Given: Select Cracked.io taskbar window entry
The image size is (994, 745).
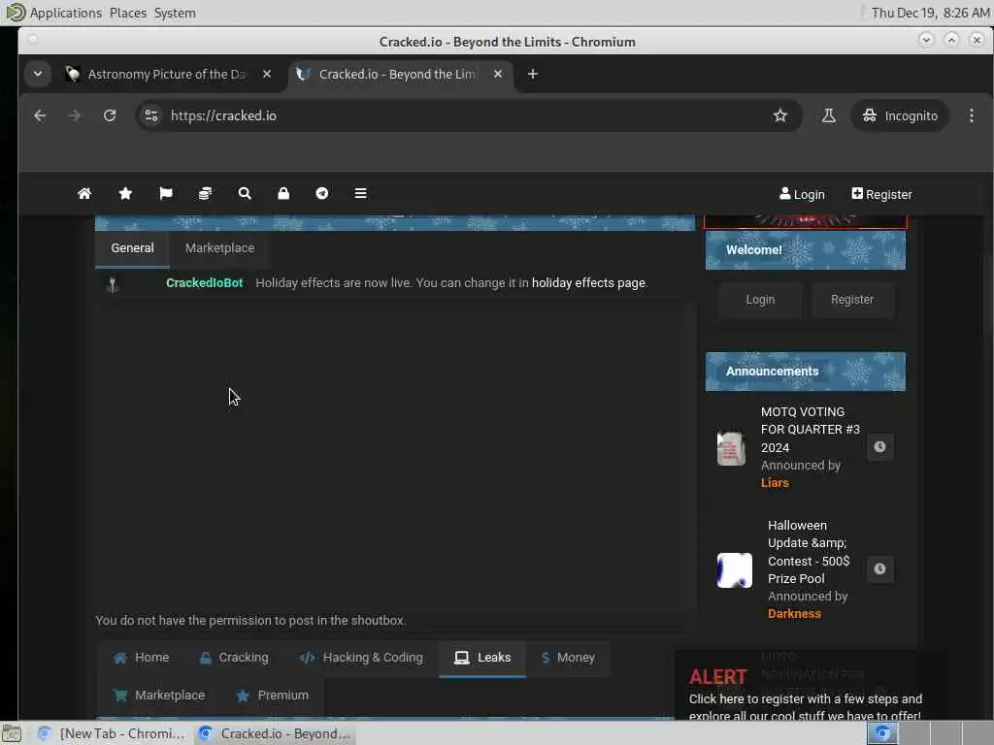Looking at the screenshot, I should pos(275,733).
